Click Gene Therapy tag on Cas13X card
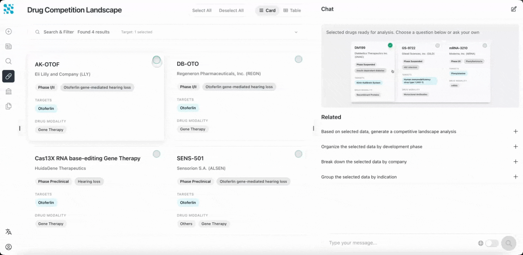The height and width of the screenshot is (255, 523). pyautogui.click(x=51, y=224)
